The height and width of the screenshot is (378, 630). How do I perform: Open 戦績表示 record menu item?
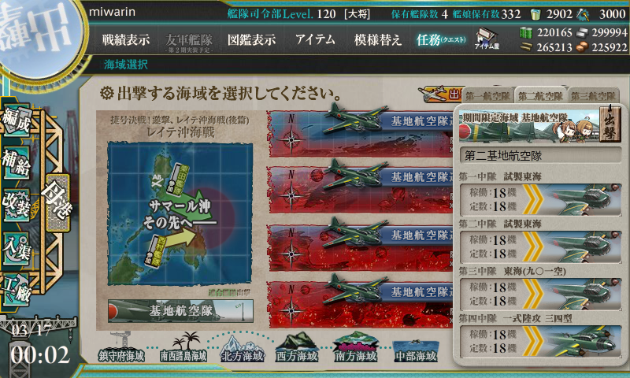126,39
